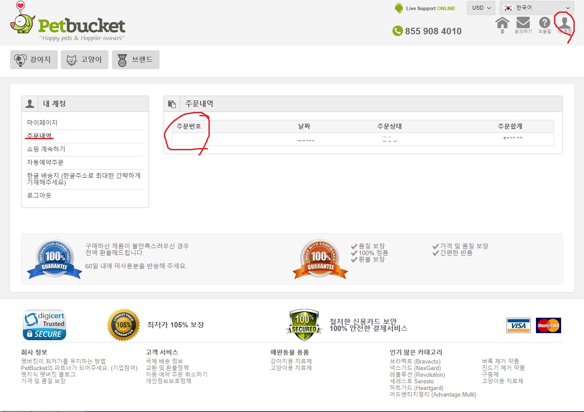Open 개인정보보호정책 link
The height and width of the screenshot is (412, 584).
[169, 381]
